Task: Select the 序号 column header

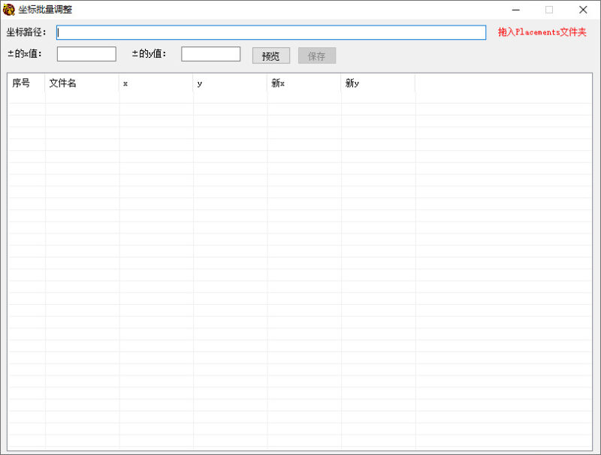Action: coord(26,83)
